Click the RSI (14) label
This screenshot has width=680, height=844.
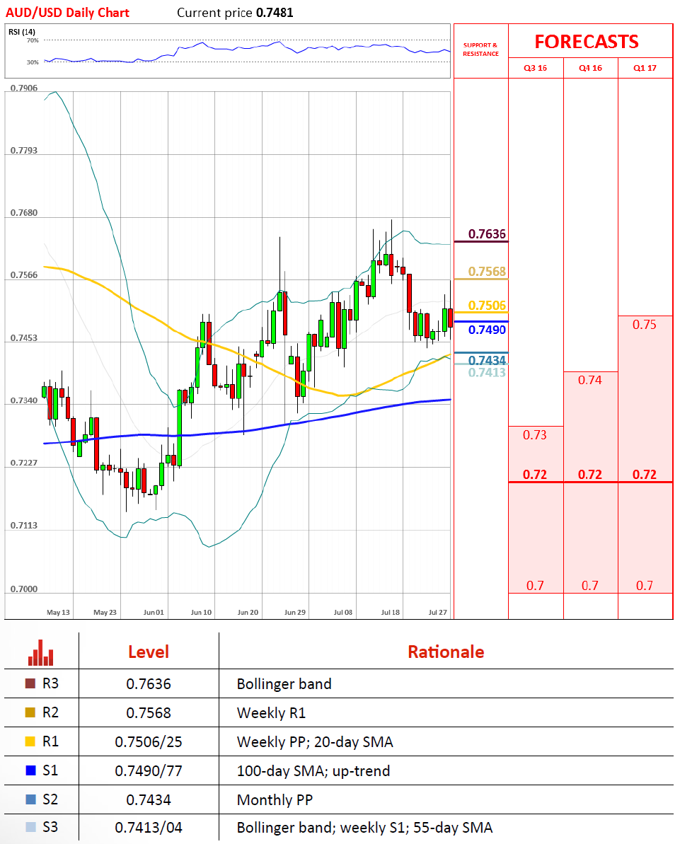click(22, 32)
